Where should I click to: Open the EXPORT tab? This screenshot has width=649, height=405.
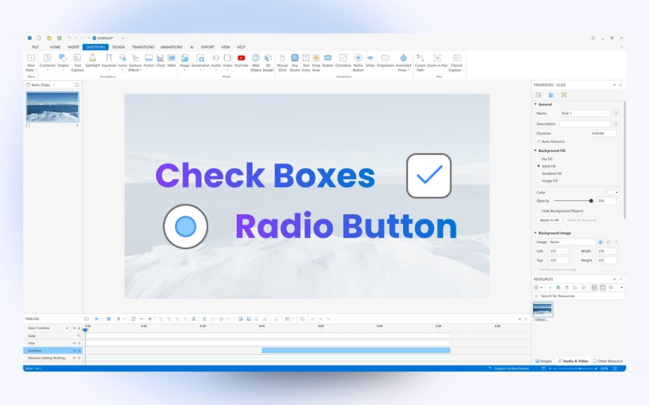click(208, 47)
